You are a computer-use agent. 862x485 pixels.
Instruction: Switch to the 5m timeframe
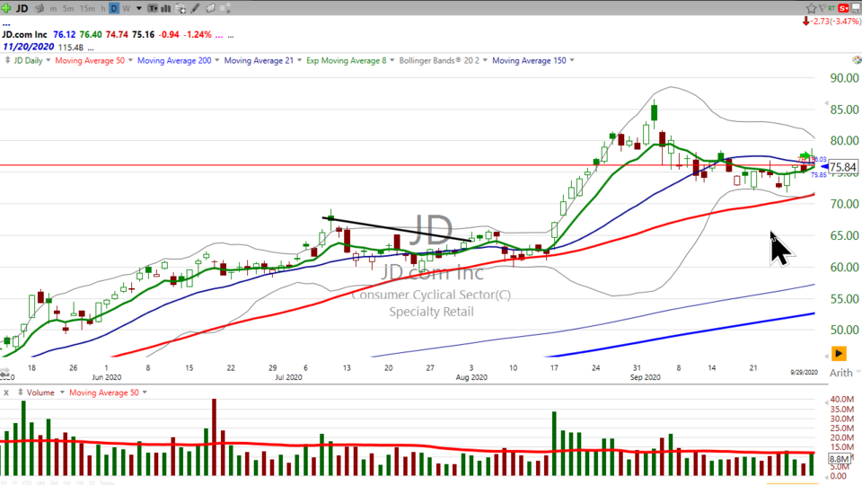coord(68,9)
